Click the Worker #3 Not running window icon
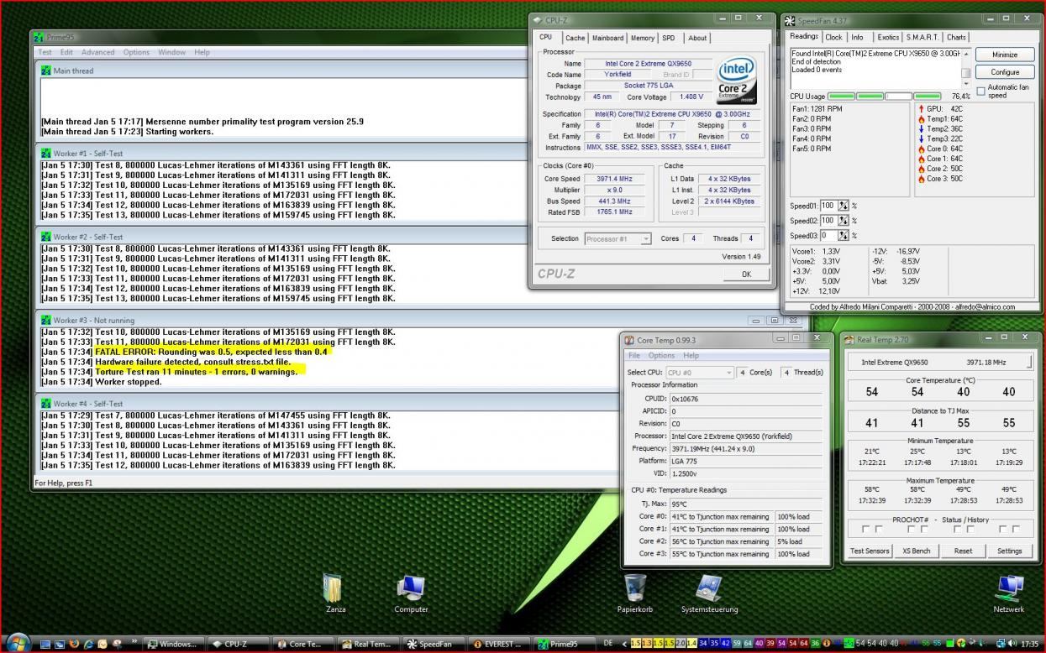The height and width of the screenshot is (653, 1046). [46, 320]
